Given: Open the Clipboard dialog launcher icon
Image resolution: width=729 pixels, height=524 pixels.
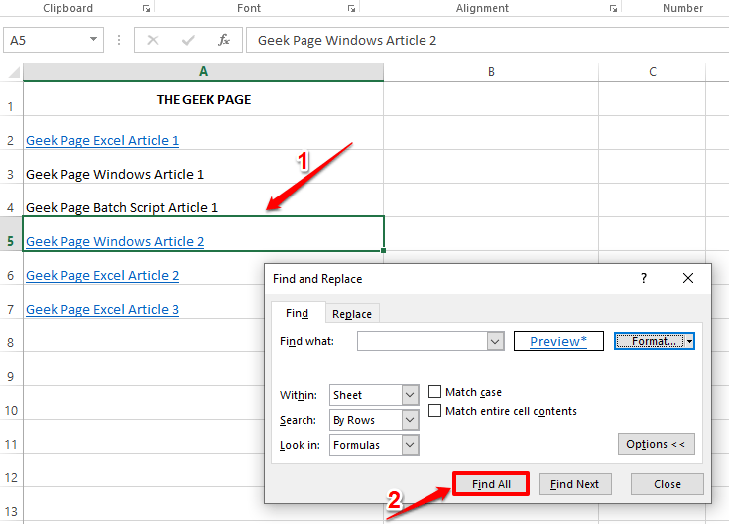Looking at the screenshot, I should point(146,9).
